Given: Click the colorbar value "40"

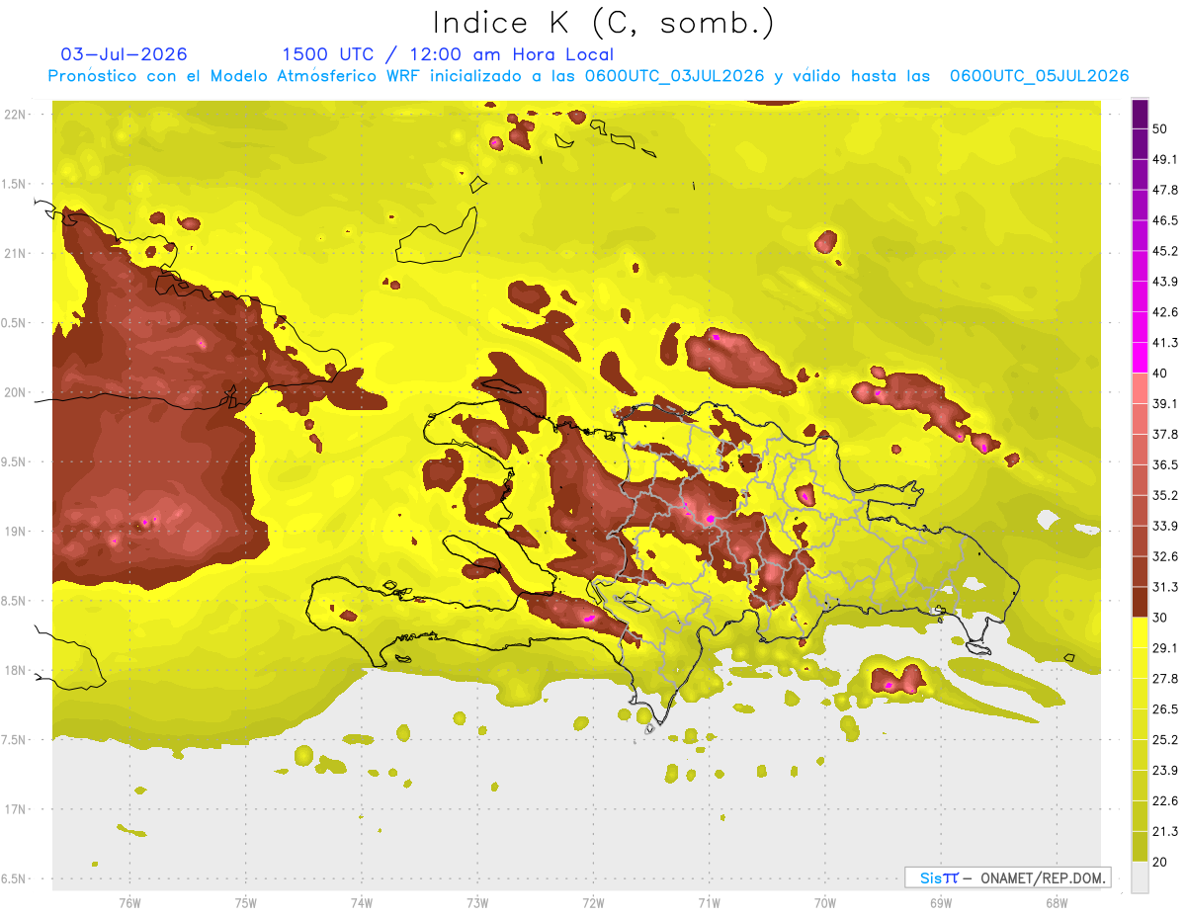Looking at the screenshot, I should (1161, 373).
